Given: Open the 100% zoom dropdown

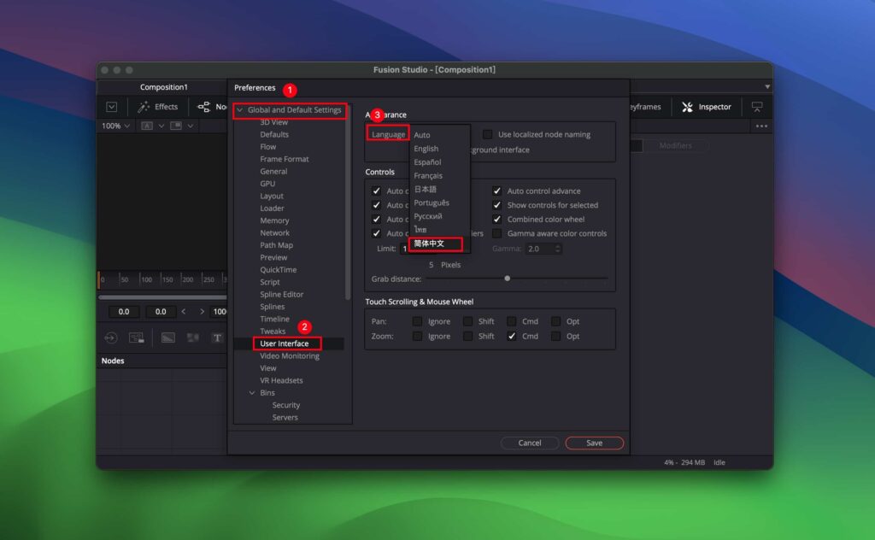Looking at the screenshot, I should [x=115, y=125].
